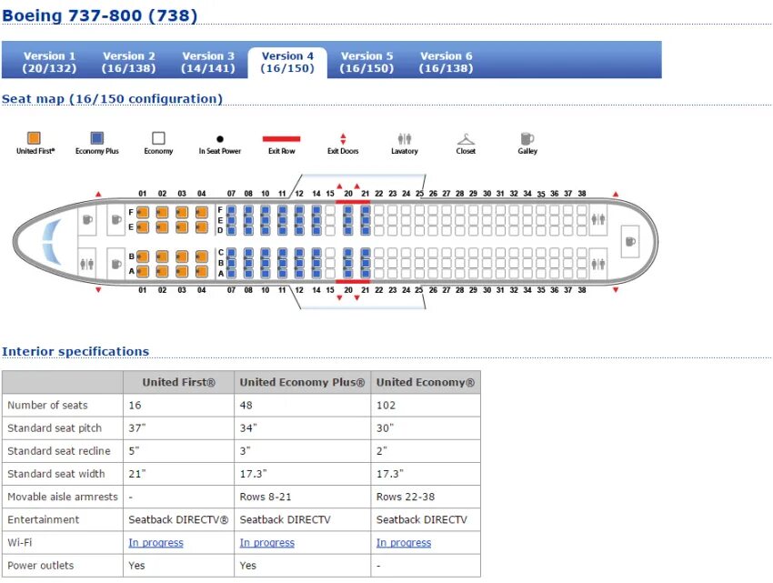This screenshot has height=583, width=773.
Task: Select First class seat 04A
Action: pos(202,271)
